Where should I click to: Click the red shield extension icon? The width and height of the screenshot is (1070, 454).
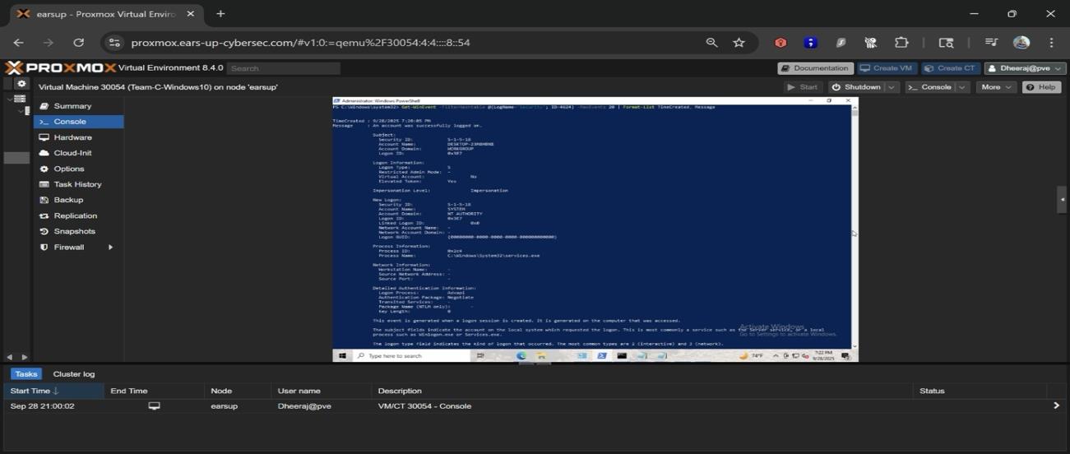click(x=780, y=43)
